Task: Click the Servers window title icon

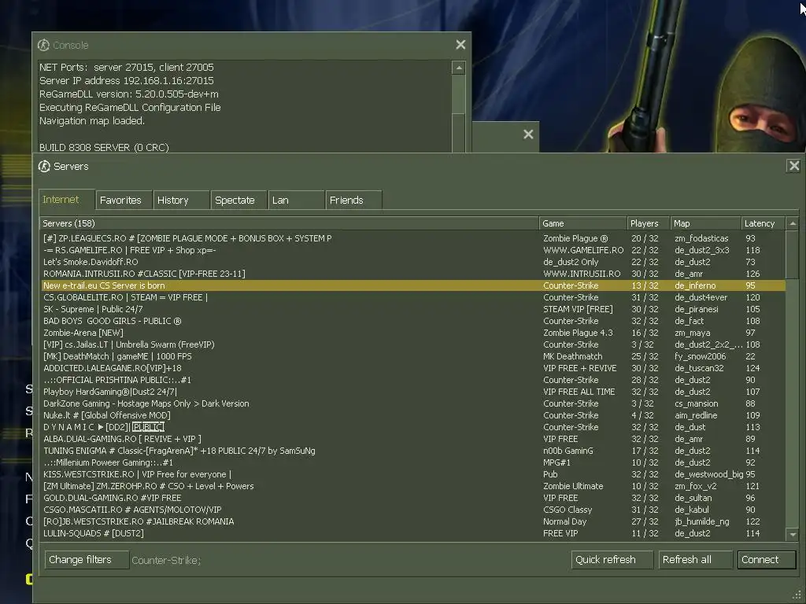Action: click(x=44, y=166)
